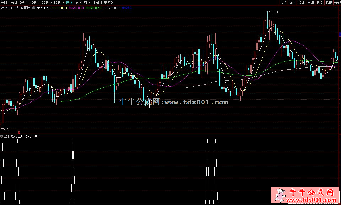
Task: Click the MA10: 9.31 label
Action: (x=59, y=8)
